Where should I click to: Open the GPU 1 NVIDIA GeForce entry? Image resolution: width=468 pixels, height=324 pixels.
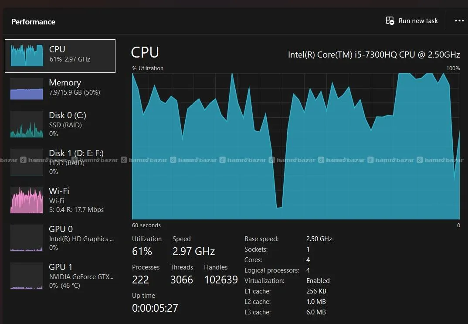81,276
